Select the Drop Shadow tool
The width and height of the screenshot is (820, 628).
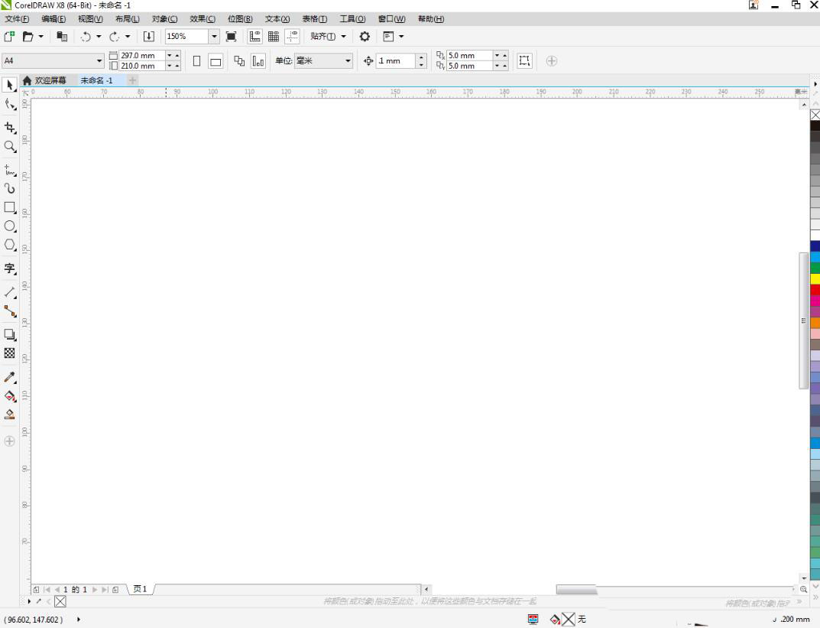10,334
